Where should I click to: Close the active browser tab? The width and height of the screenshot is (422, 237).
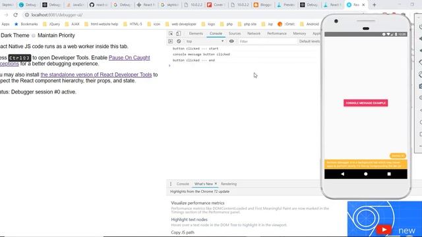[363, 5]
